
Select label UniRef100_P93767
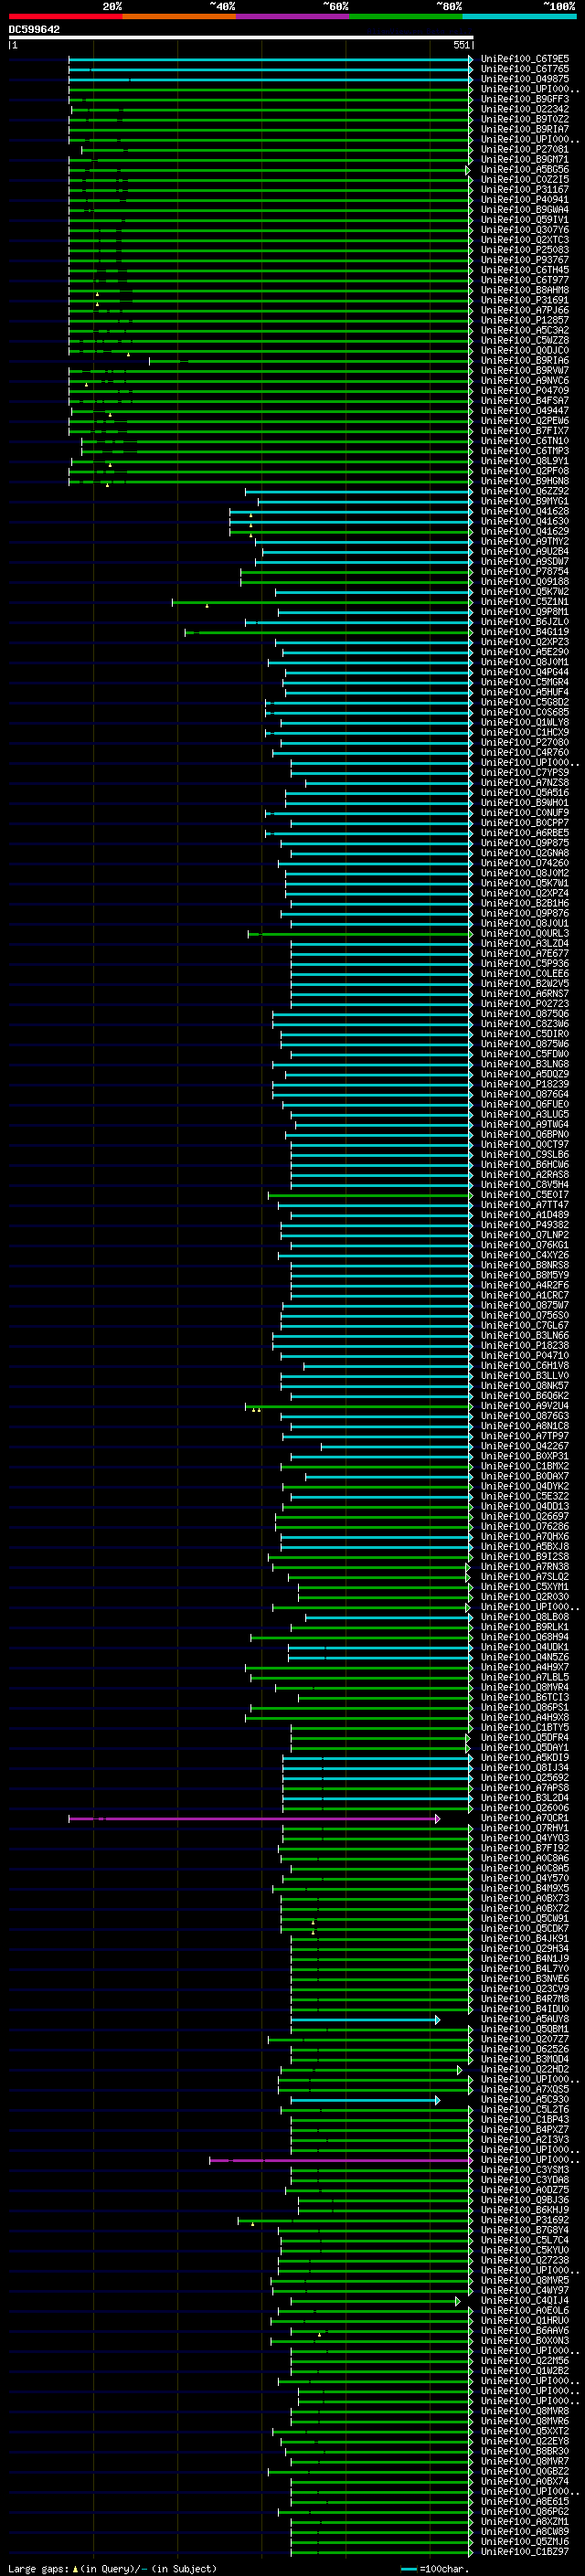(524, 260)
